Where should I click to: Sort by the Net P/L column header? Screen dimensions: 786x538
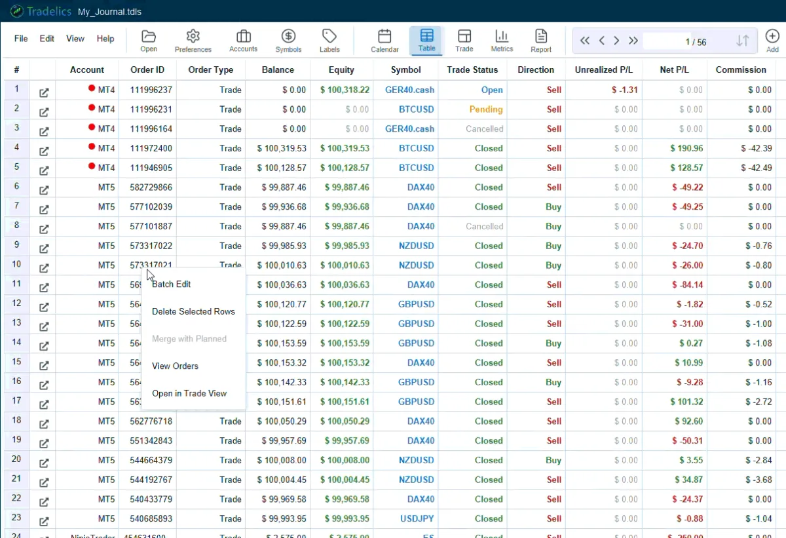pyautogui.click(x=675, y=69)
